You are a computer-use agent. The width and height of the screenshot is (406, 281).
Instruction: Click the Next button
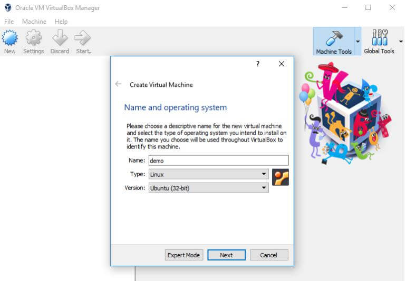[226, 255]
